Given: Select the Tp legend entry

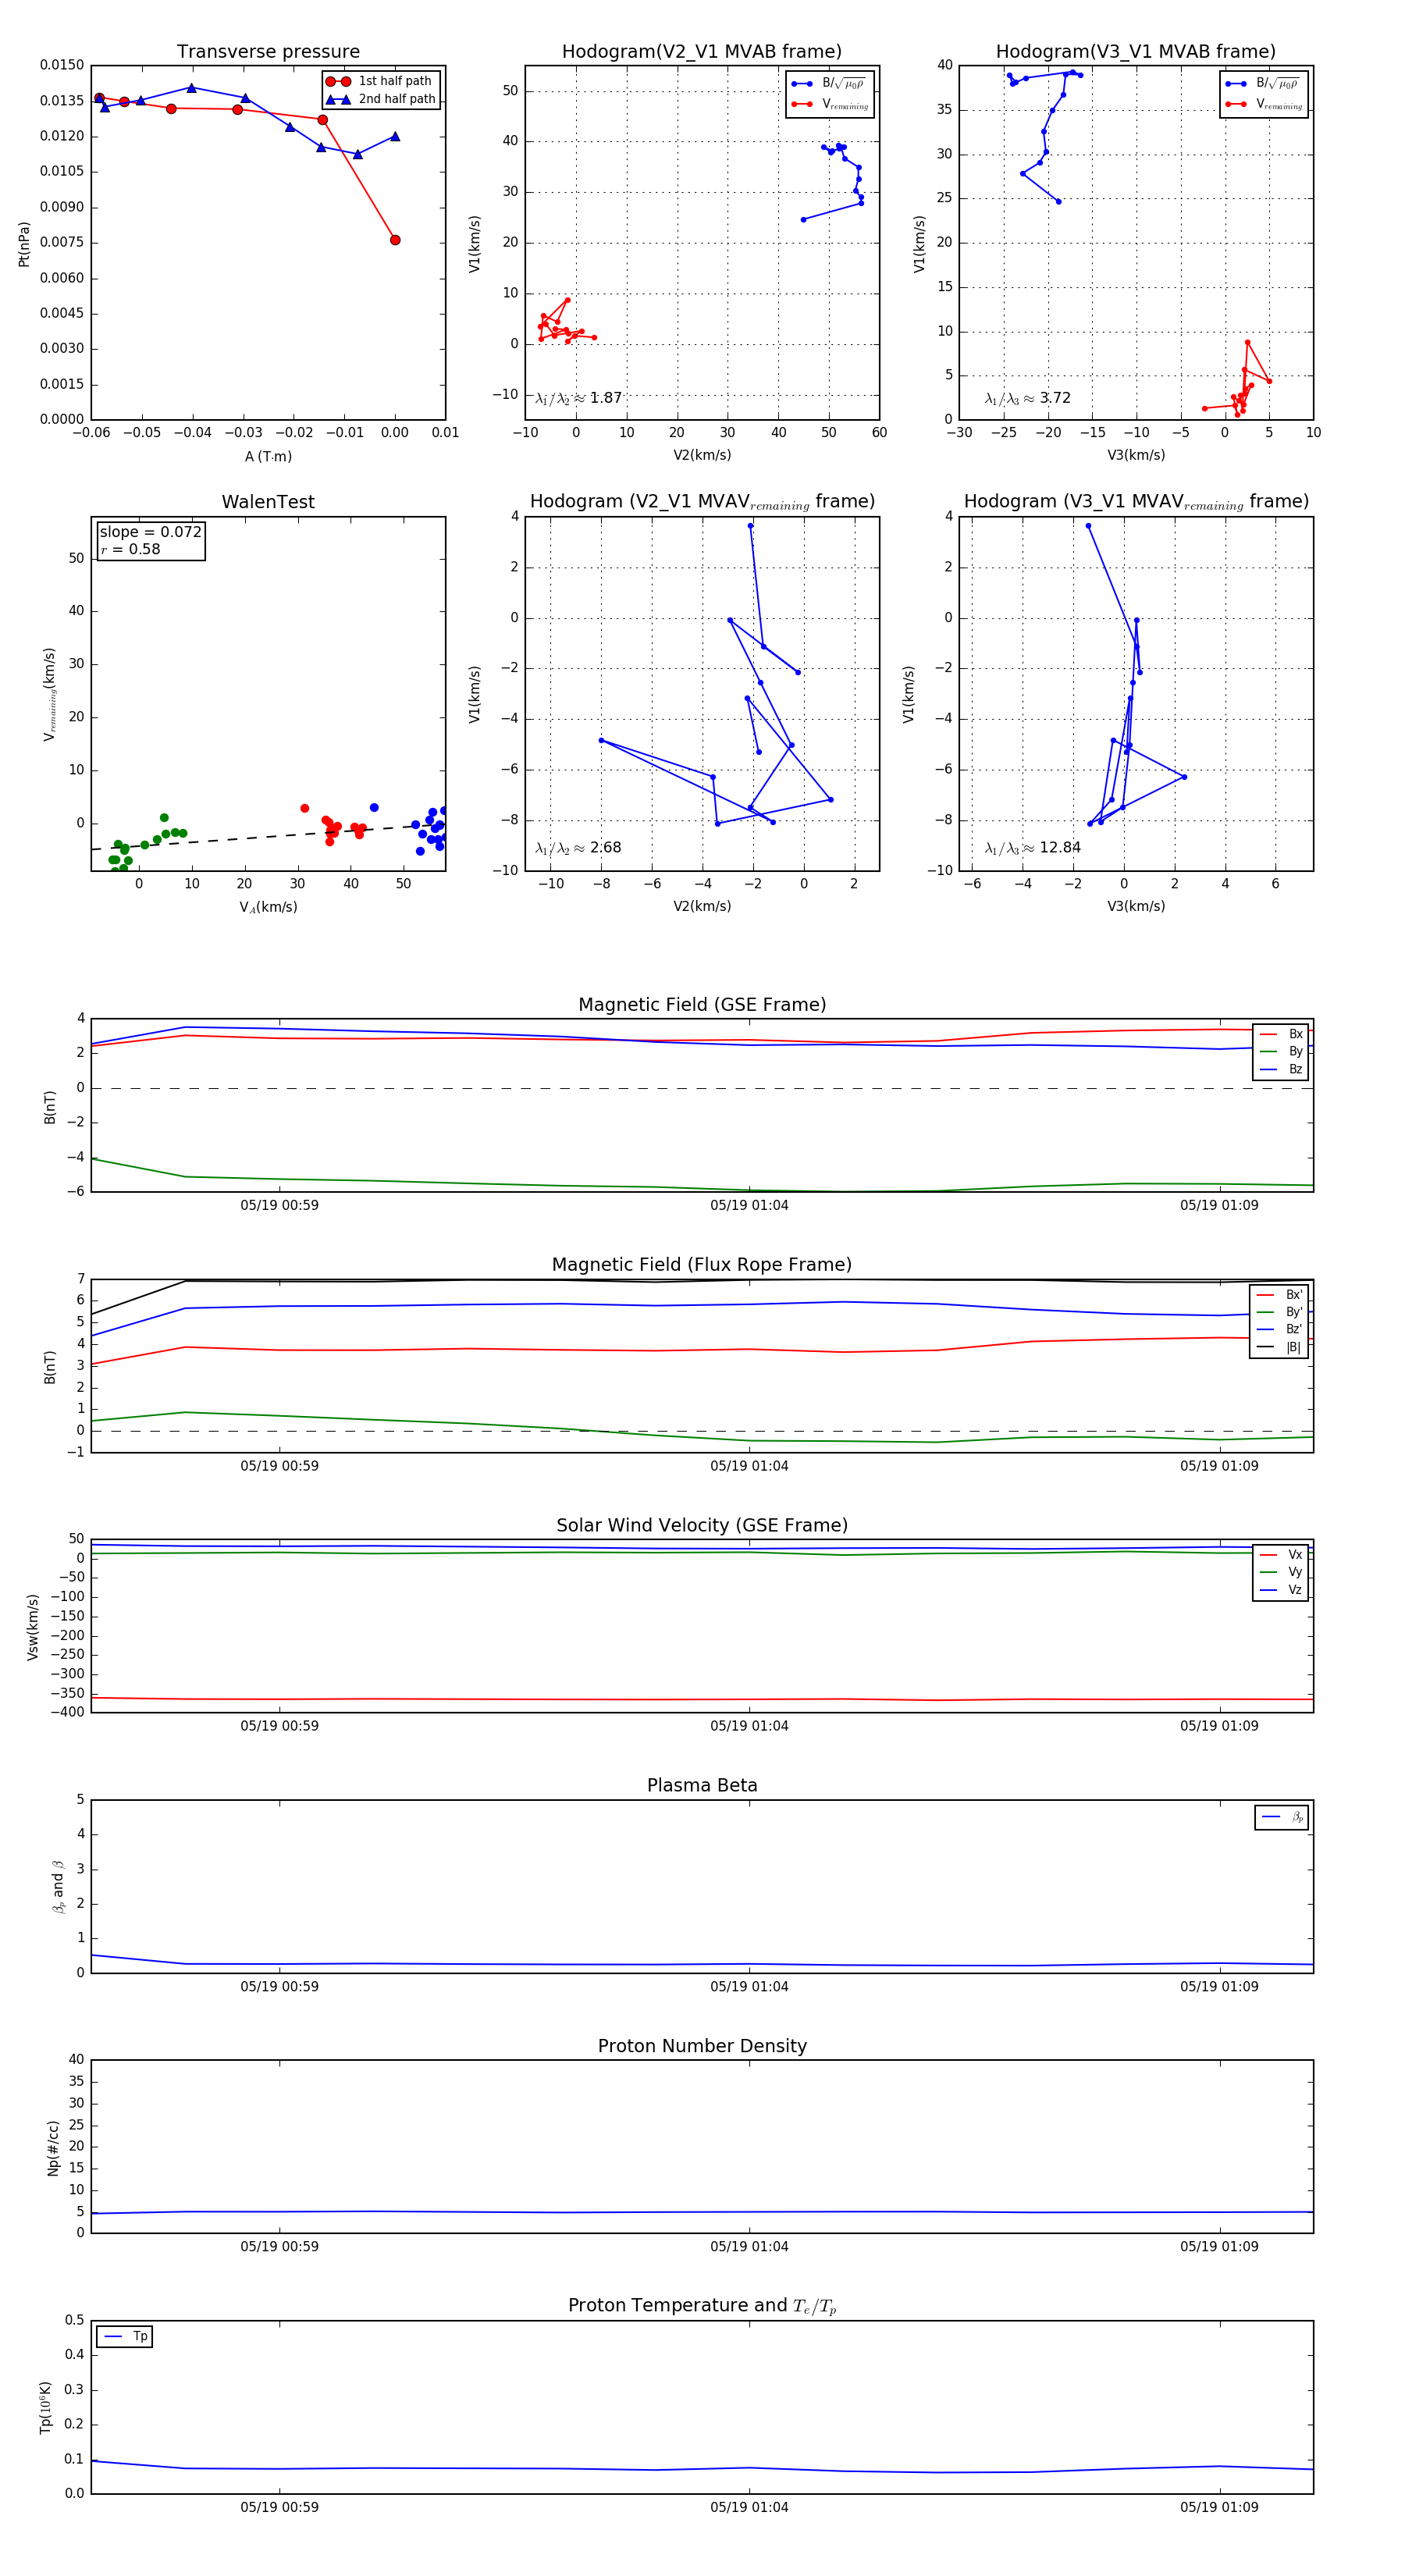Looking at the screenshot, I should pyautogui.click(x=125, y=2337).
